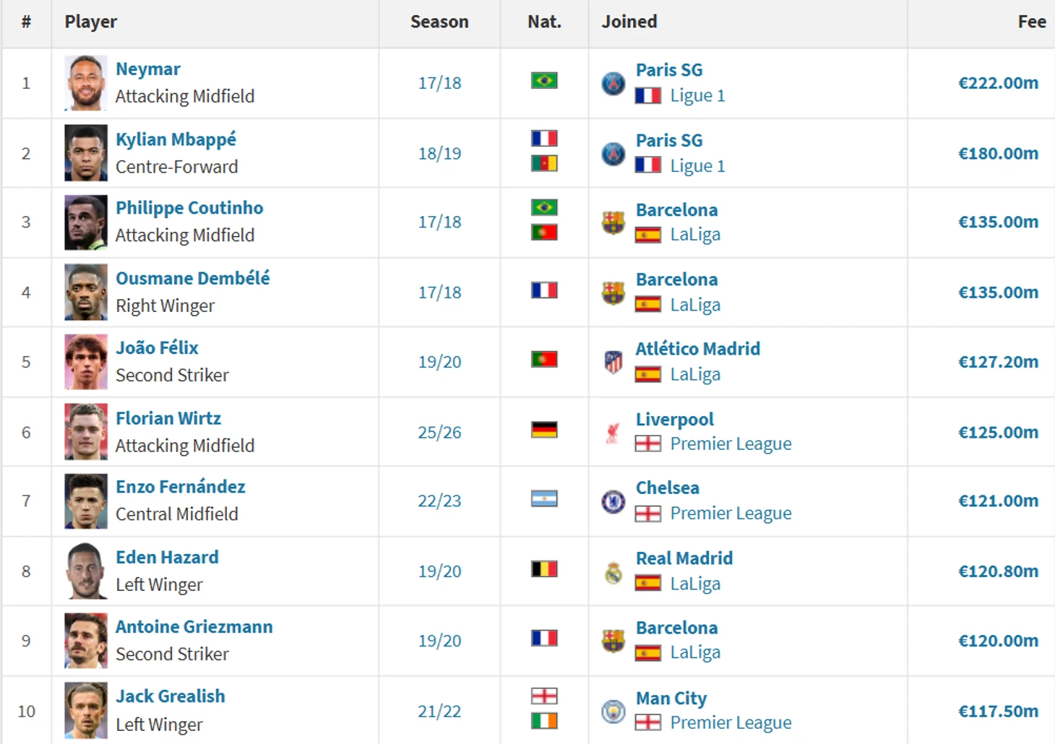Open the Premier League link under Liverpool
The width and height of the screenshot is (1055, 744).
click(731, 444)
